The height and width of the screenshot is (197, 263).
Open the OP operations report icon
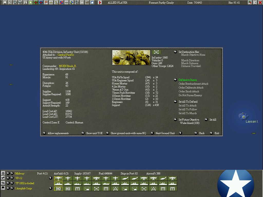[82, 3]
